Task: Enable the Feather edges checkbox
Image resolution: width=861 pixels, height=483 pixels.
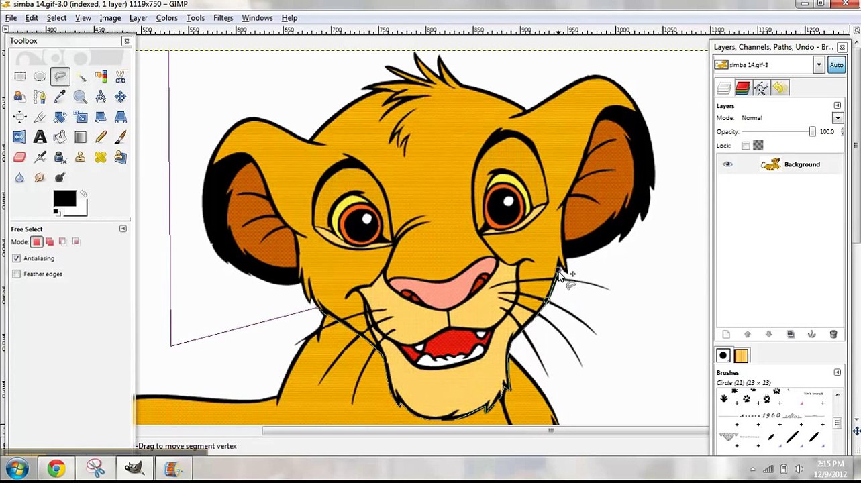Action: [16, 274]
